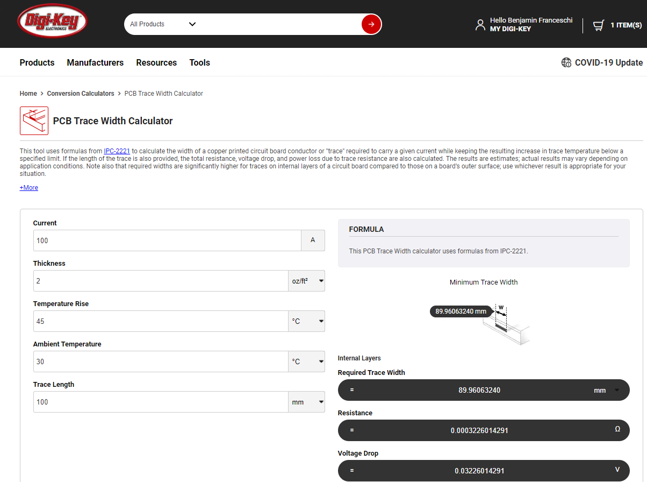This screenshot has width=647, height=482.
Task: Go to Conversion Calculators breadcrumb
Action: [x=81, y=94]
